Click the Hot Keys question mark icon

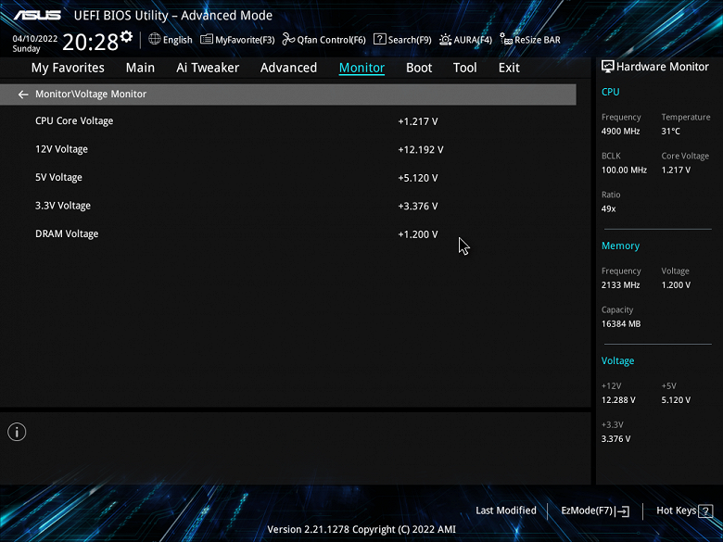click(705, 510)
